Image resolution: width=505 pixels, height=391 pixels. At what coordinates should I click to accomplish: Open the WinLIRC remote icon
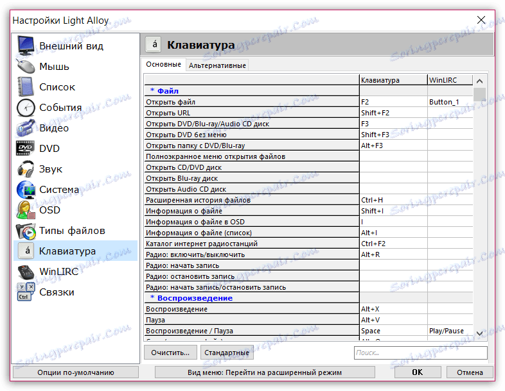pyautogui.click(x=26, y=272)
